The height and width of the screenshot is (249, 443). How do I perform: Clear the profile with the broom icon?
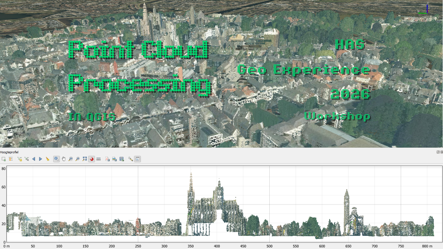tap(47, 159)
